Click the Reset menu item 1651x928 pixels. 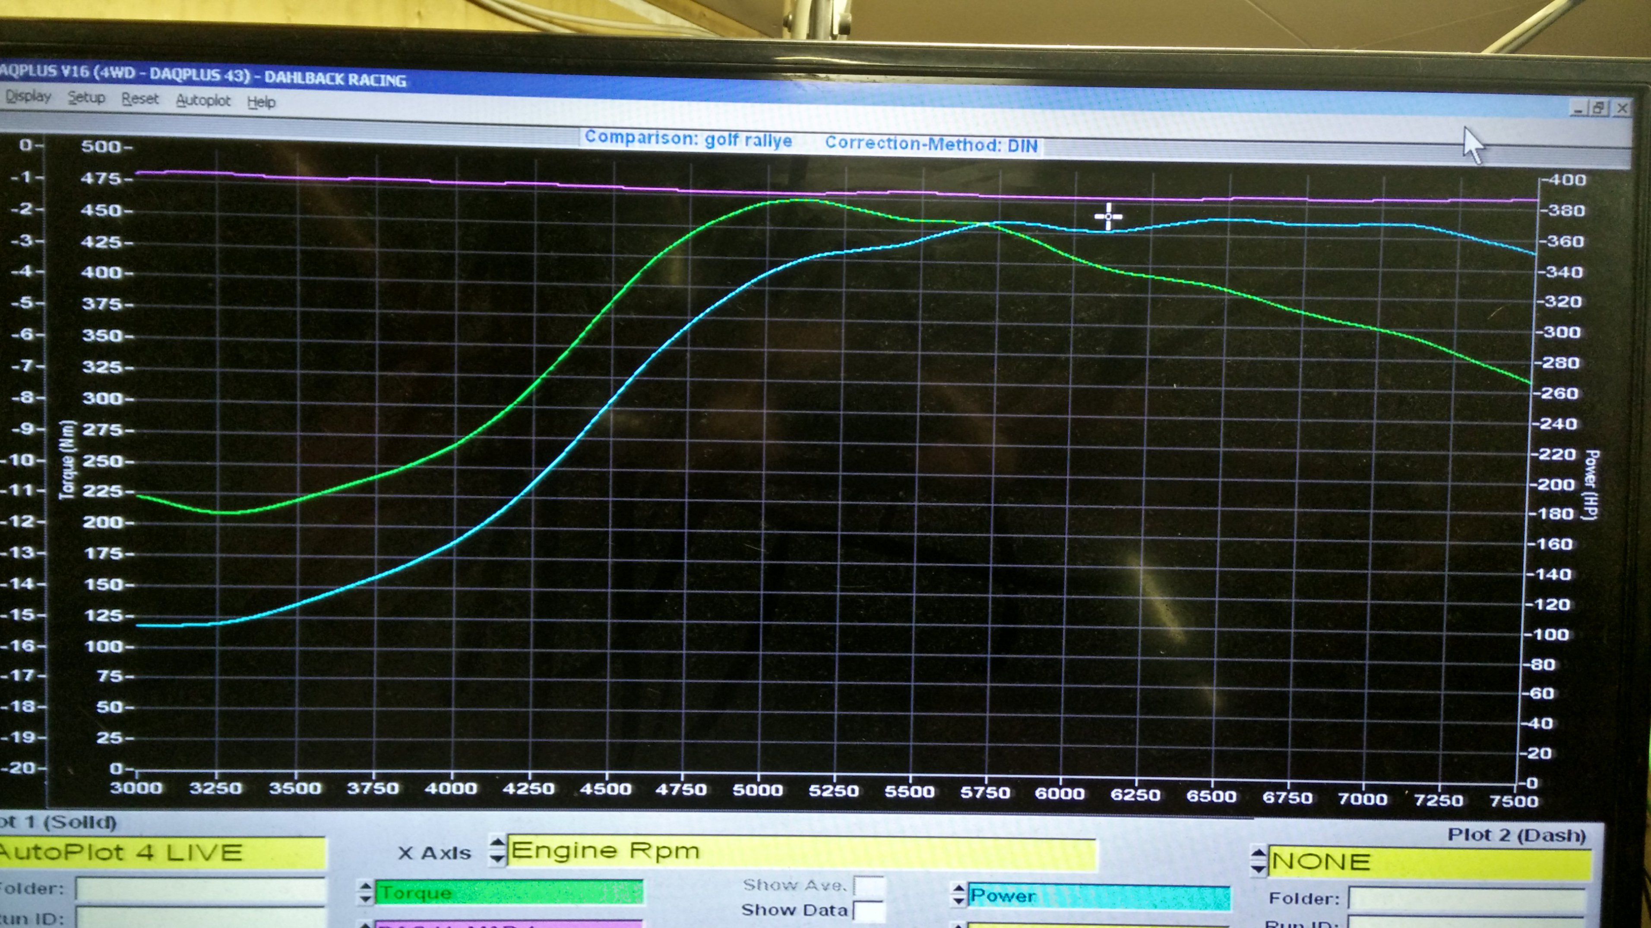(140, 99)
